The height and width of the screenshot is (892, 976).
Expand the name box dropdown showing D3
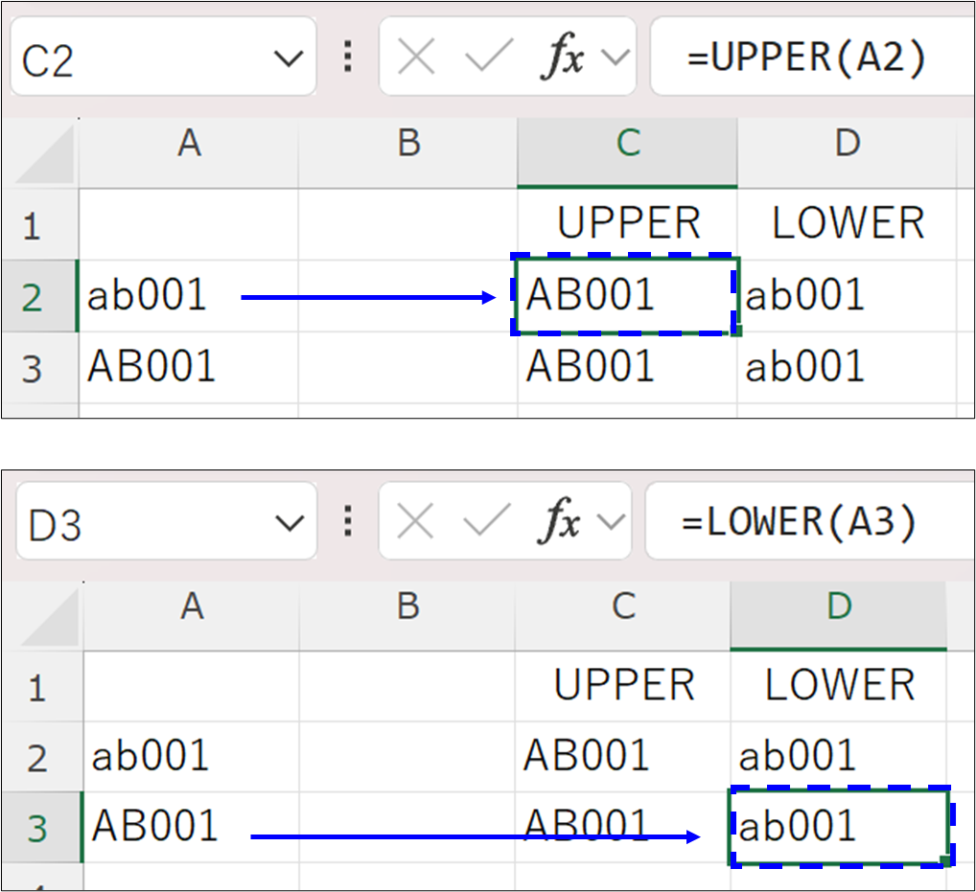[x=288, y=524]
